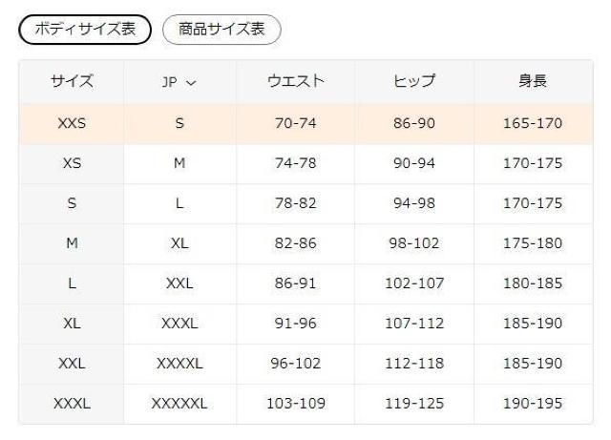
Task: Click the 119-125 hip cell
Action: click(413, 404)
